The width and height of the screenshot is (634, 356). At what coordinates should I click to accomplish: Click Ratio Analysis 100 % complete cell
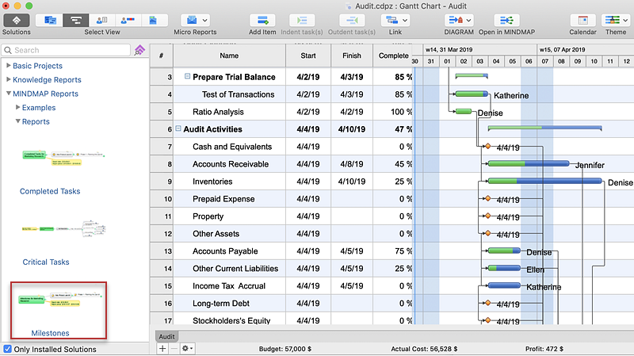tap(393, 112)
